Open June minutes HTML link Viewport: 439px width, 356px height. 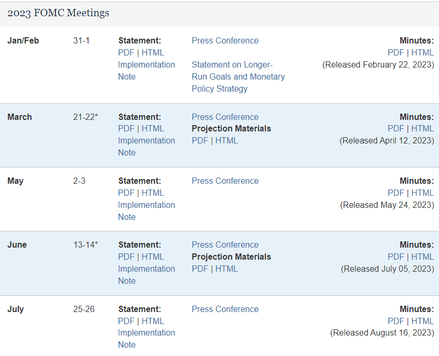point(422,257)
